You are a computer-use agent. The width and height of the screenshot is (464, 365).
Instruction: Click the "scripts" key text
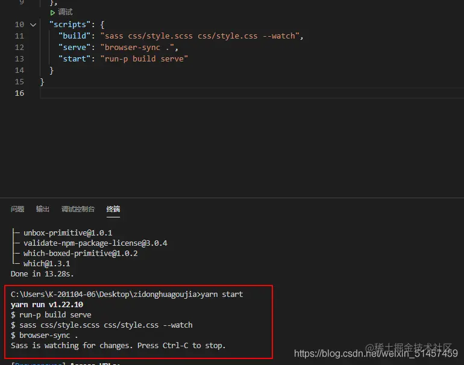point(70,25)
